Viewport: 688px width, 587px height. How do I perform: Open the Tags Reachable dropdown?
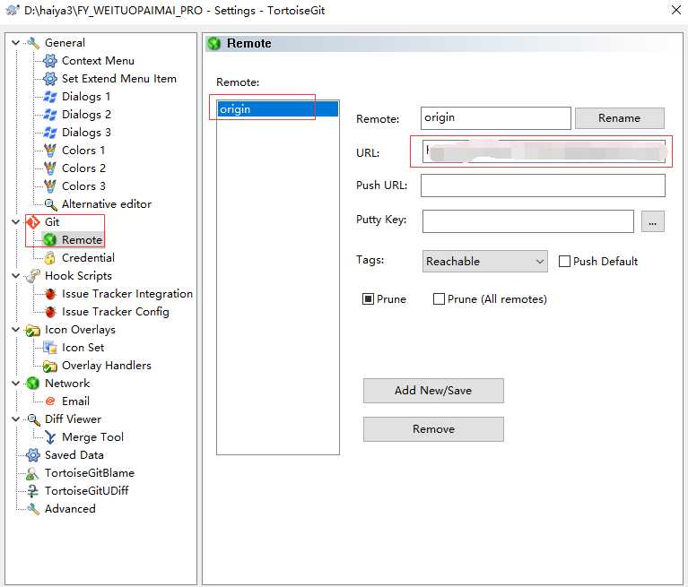[x=485, y=262]
